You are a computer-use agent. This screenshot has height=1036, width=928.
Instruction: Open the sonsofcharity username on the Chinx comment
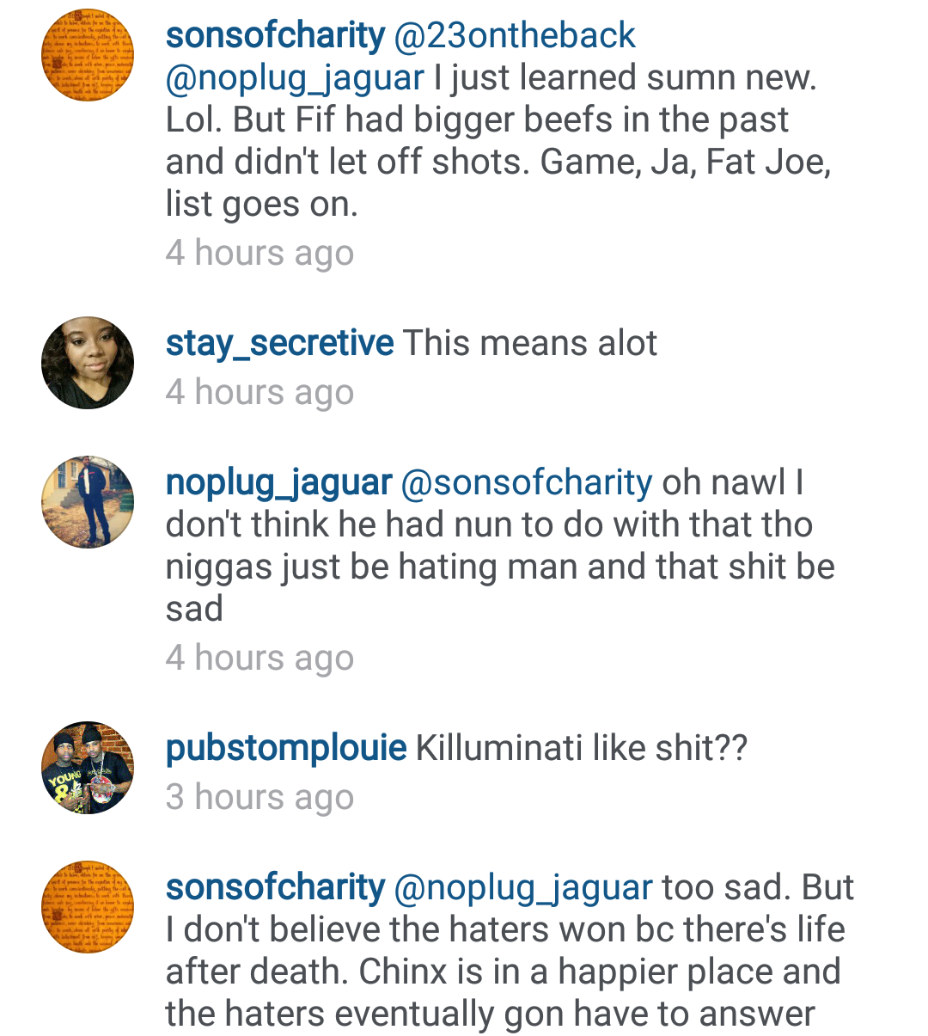[x=275, y=887]
